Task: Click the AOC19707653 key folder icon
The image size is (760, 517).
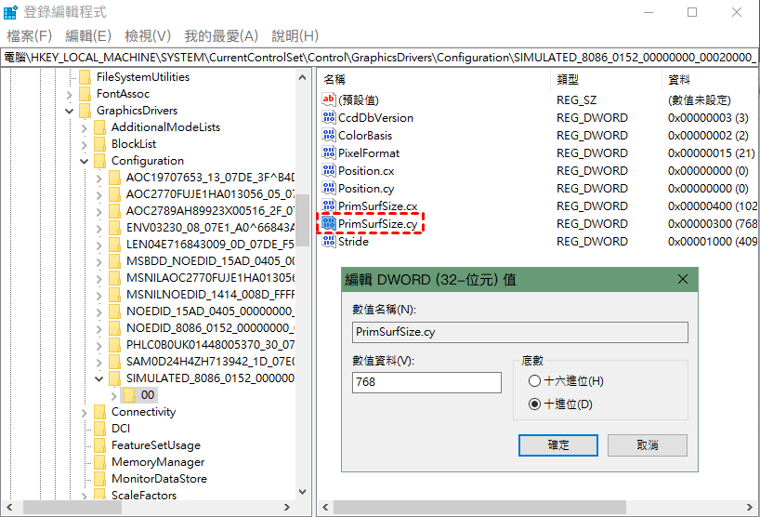Action: (x=115, y=178)
